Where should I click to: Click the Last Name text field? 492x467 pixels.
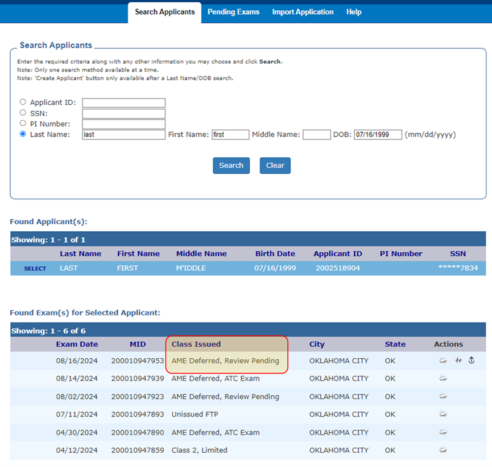coord(123,134)
